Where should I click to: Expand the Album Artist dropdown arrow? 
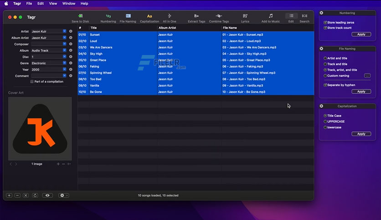coord(64,38)
